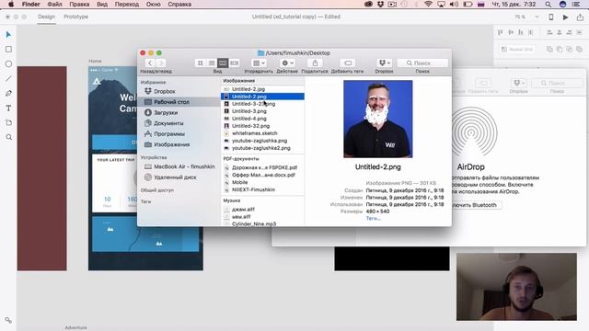Go back in Finder window
The height and width of the screenshot is (331, 589).
pyautogui.click(x=150, y=63)
